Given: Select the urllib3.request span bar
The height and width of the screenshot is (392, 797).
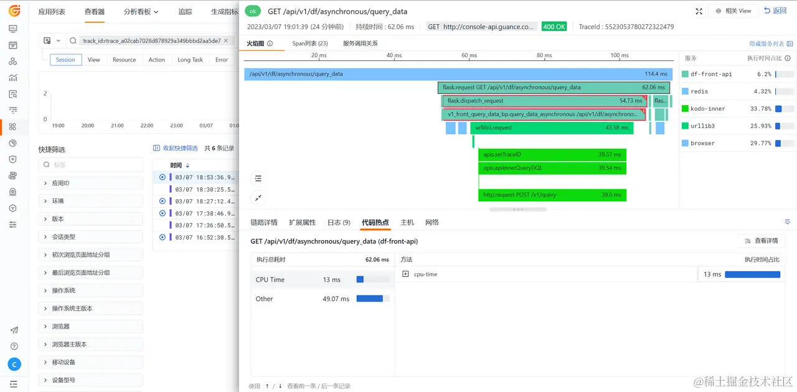Looking at the screenshot, I should [x=553, y=128].
